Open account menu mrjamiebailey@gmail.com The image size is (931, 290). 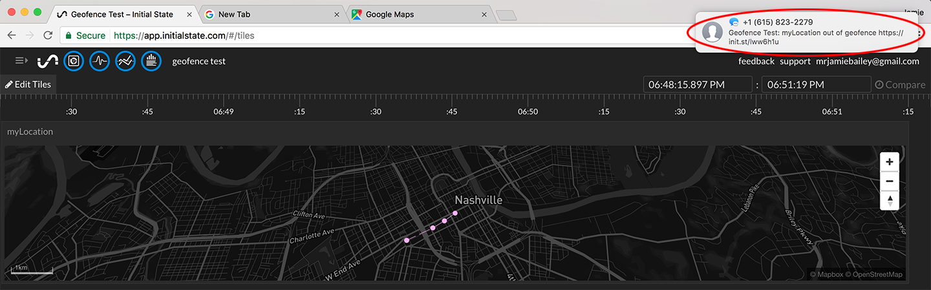[867, 61]
